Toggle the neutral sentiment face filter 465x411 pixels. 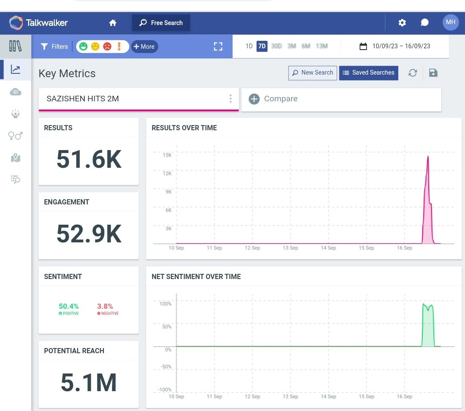95,47
